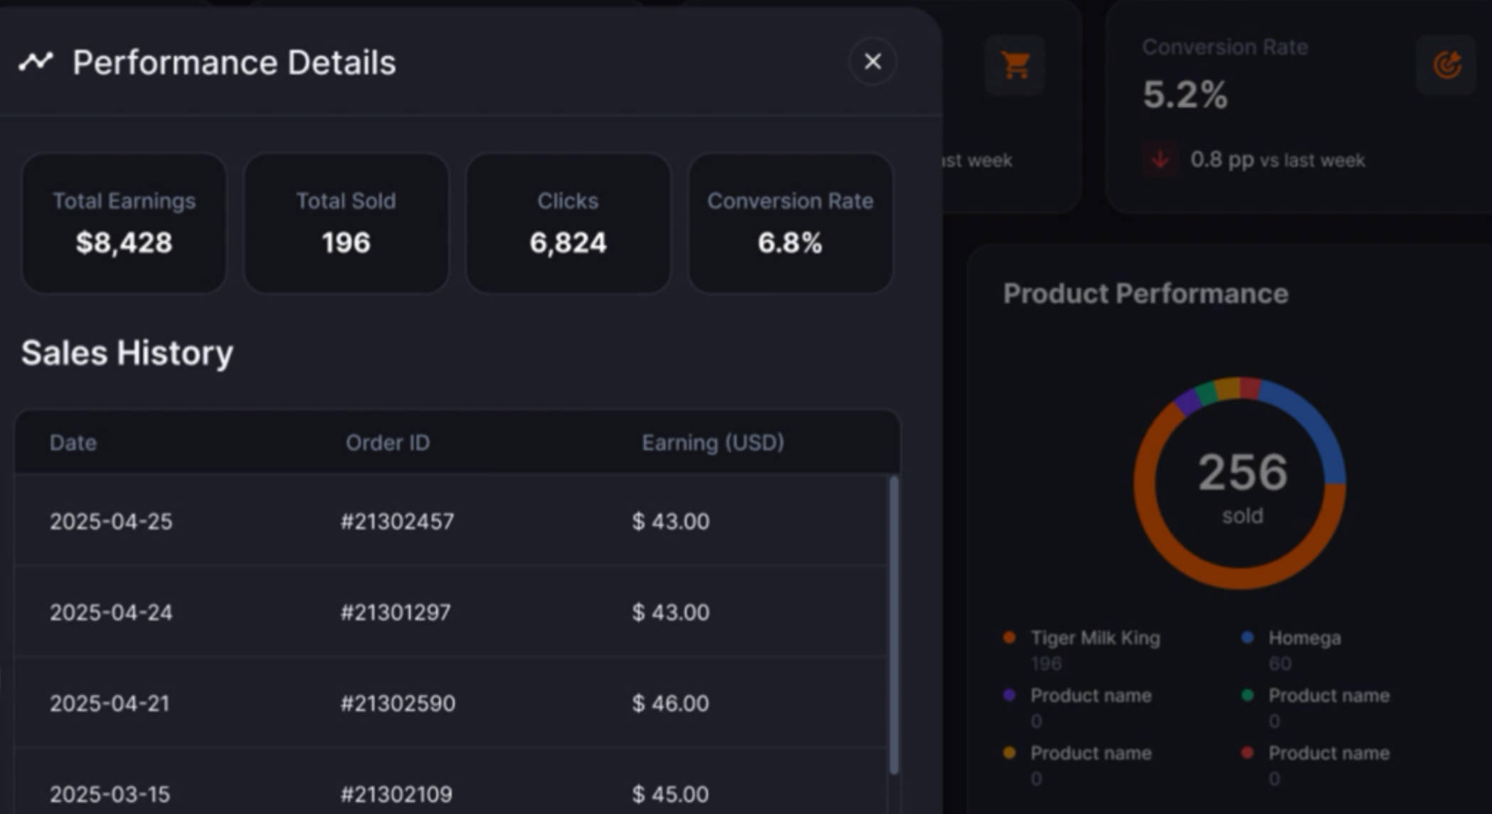Click the red Product name legend dot
1492x814 pixels.
pyautogui.click(x=1247, y=753)
